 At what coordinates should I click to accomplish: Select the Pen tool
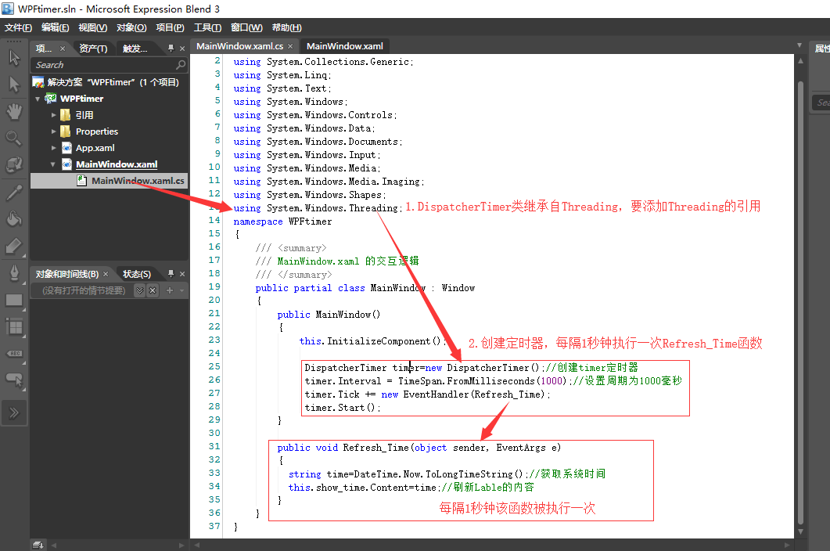click(x=14, y=273)
